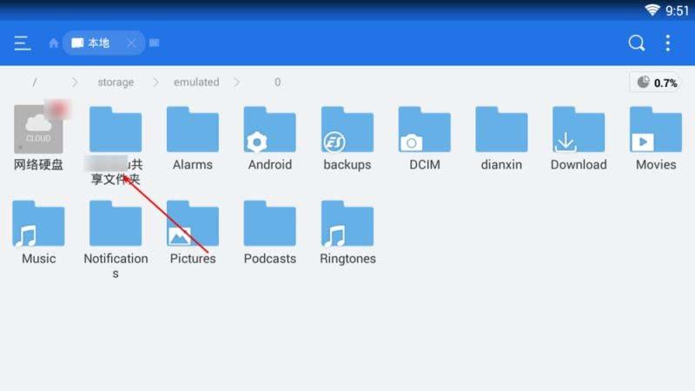Image resolution: width=695 pixels, height=391 pixels.
Task: Open the Android folder with gear
Action: pos(269,130)
